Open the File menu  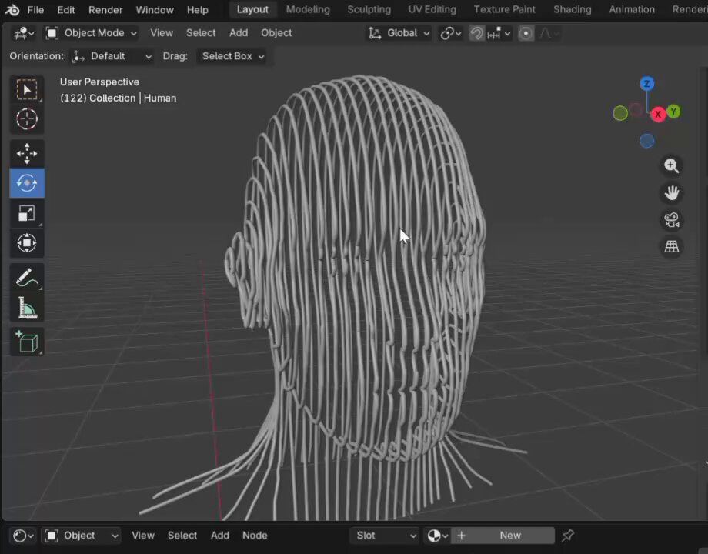(35, 10)
